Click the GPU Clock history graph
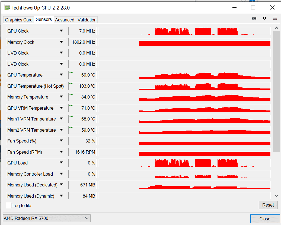Image resolution: width=281 pixels, height=225 pixels. 185,31
